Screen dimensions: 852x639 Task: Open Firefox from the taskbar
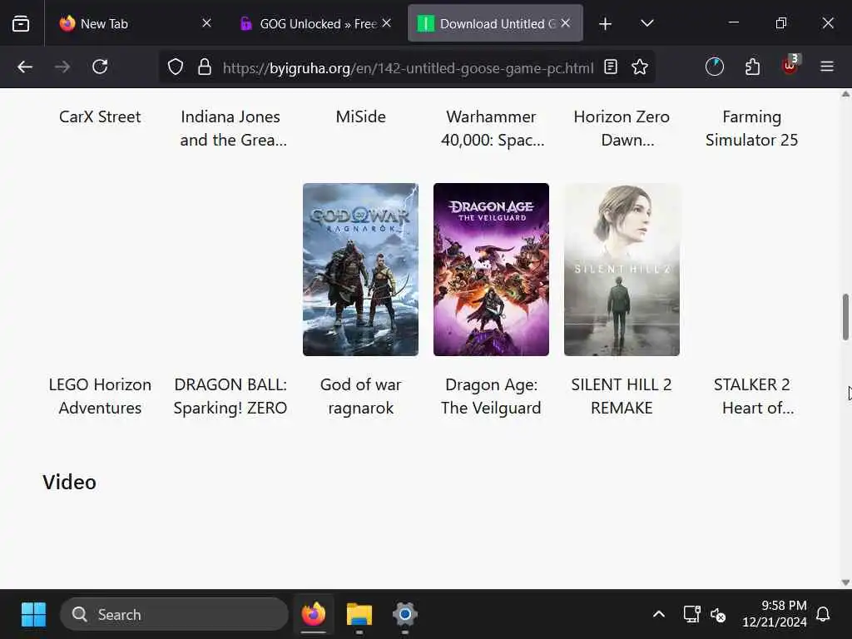[x=314, y=615]
